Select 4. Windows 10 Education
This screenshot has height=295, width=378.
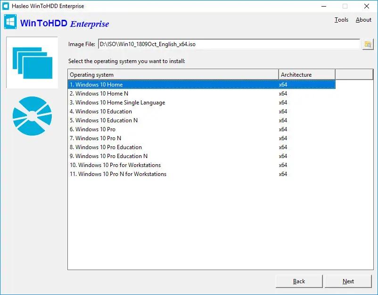(x=202, y=112)
